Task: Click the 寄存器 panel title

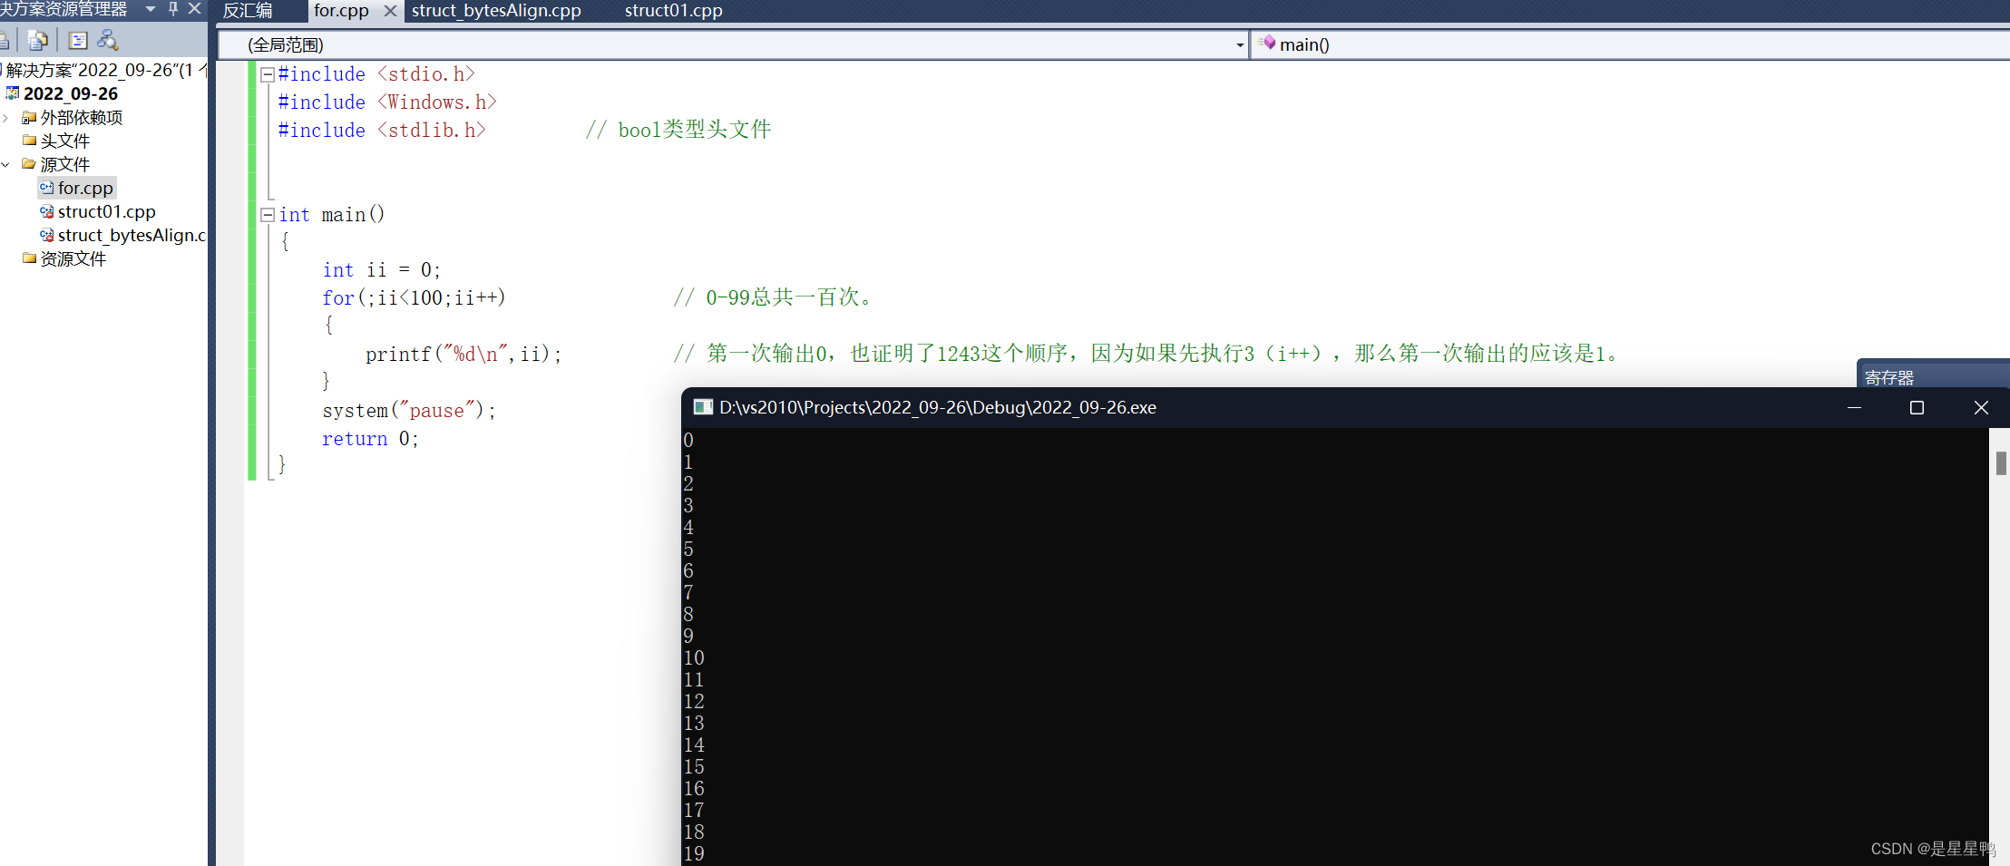Action: pos(1889,377)
